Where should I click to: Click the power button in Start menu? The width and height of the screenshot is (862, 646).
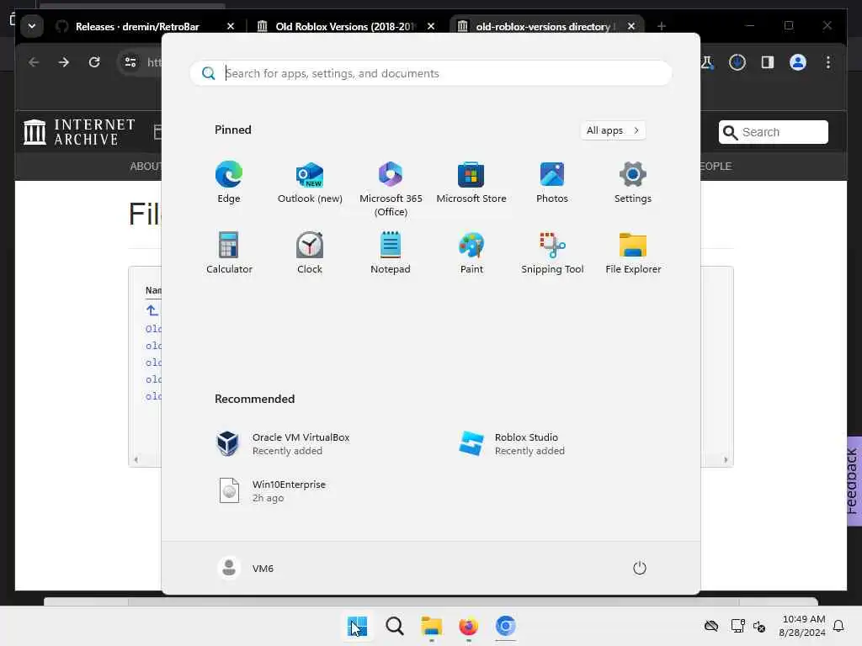point(639,568)
